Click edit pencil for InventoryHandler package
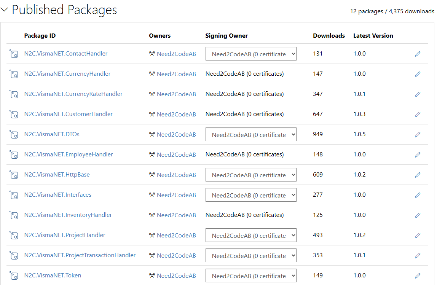The width and height of the screenshot is (437, 285). [x=418, y=215]
